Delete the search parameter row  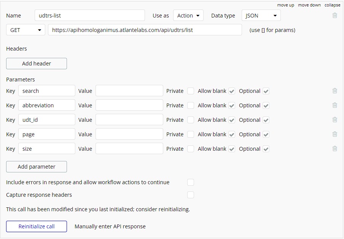[334, 91]
